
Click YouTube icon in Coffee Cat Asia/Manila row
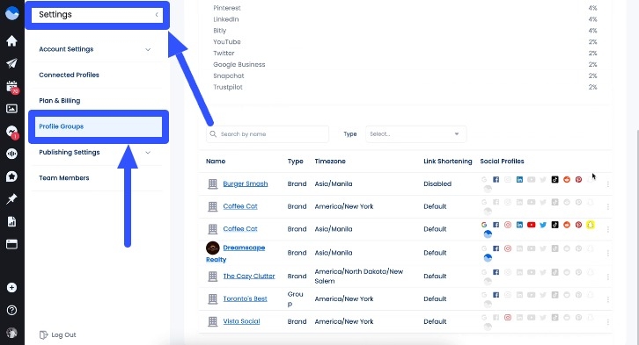pyautogui.click(x=531, y=225)
